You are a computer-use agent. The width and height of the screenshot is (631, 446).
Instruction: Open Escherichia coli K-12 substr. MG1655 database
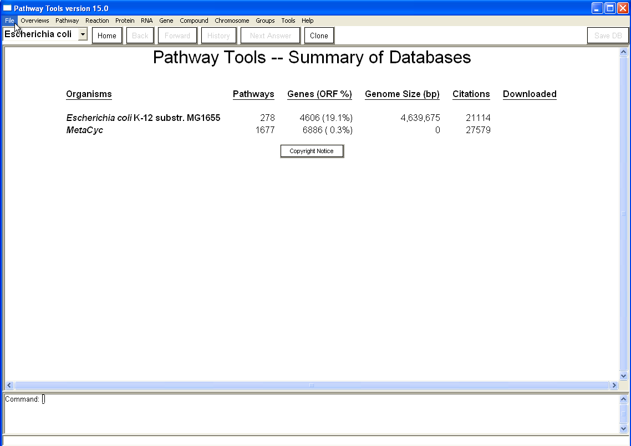click(x=143, y=118)
